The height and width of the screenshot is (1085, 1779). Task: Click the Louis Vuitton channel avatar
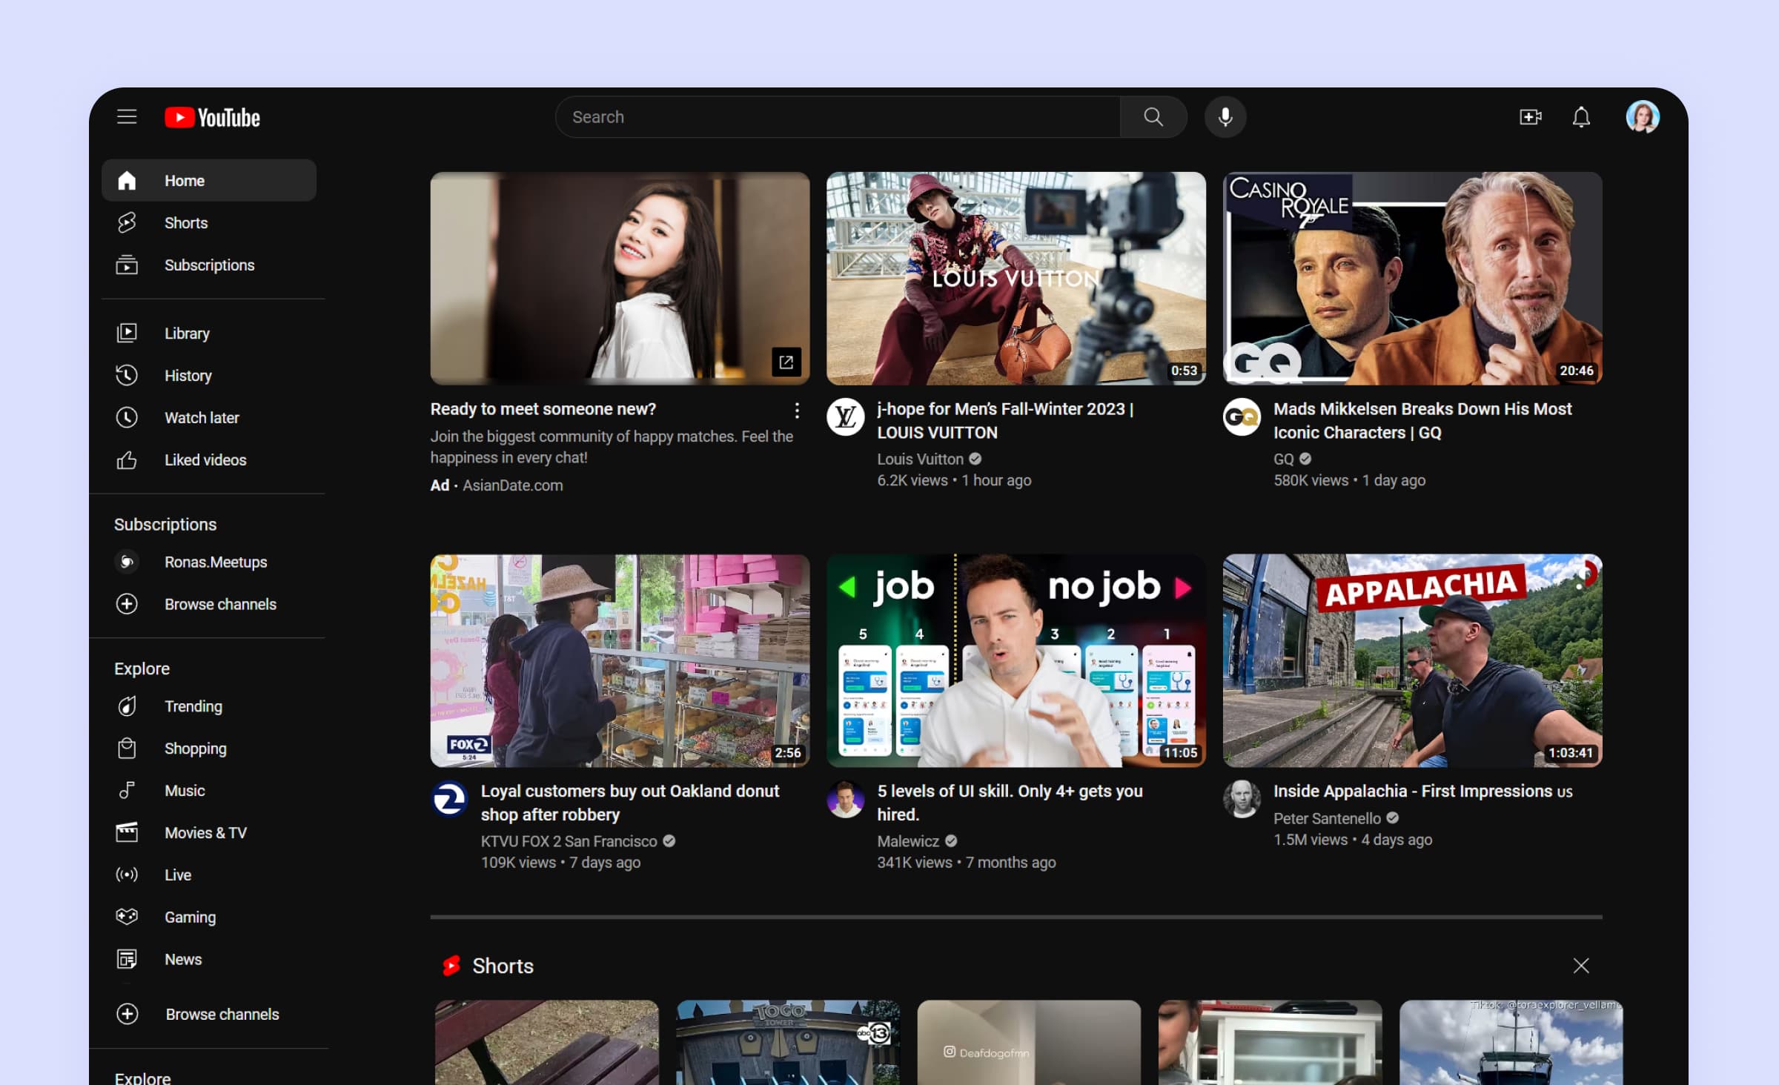(x=845, y=417)
